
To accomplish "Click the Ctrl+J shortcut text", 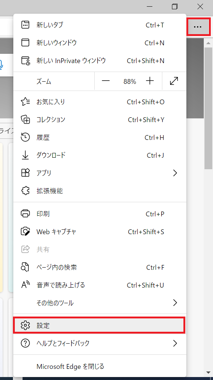I will point(156,155).
